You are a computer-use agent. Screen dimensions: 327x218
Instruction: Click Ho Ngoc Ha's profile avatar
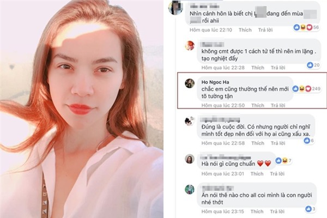pos(190,83)
